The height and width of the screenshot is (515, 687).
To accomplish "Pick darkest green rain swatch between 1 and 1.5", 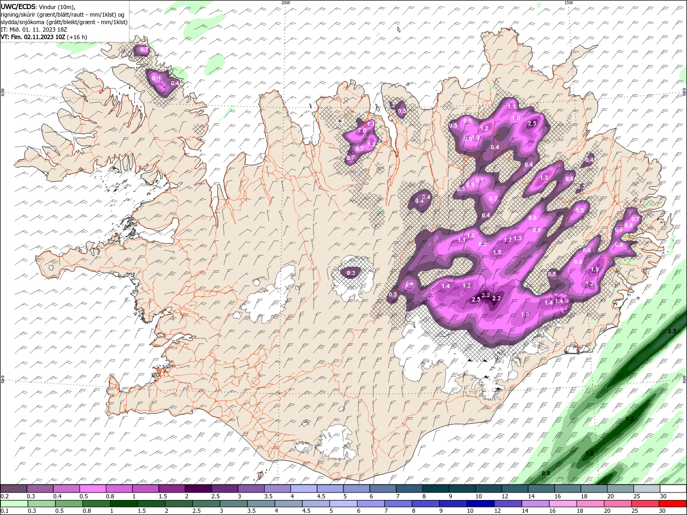I will (123, 504).
